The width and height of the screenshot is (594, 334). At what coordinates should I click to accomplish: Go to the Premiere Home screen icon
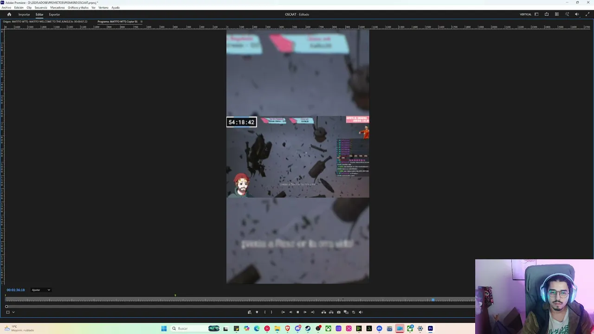(x=9, y=14)
